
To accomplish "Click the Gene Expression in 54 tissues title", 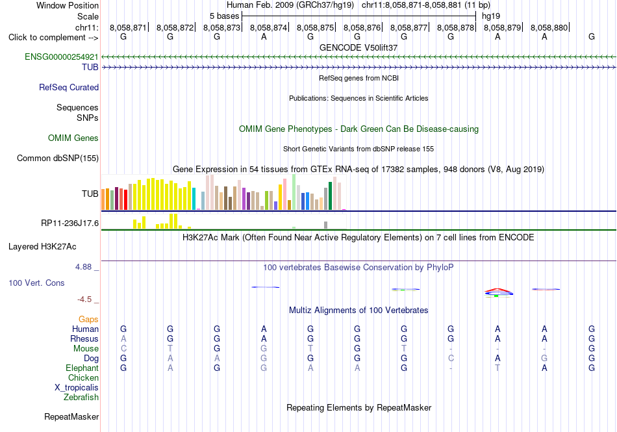I will click(359, 169).
